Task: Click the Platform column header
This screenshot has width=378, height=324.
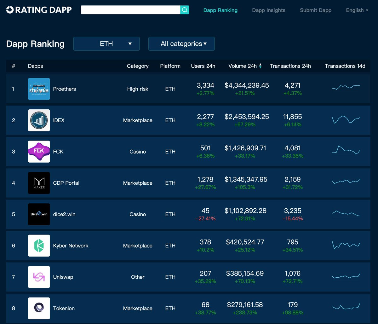Action: 170,66
